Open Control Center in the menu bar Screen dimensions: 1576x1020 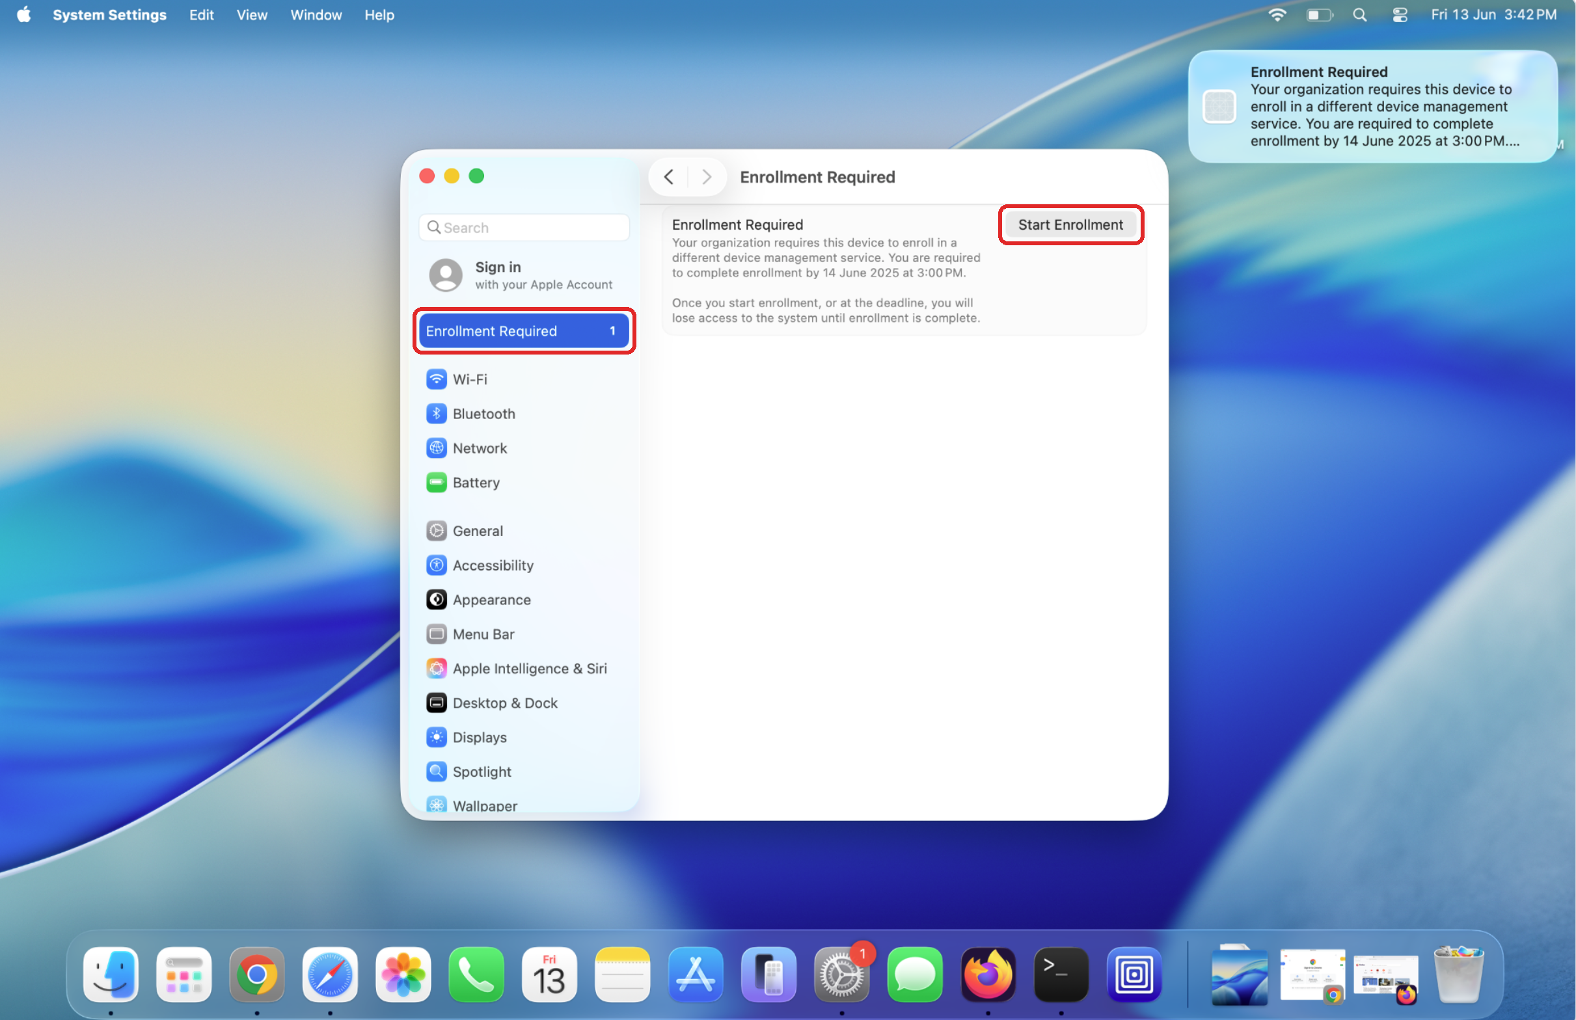coord(1399,14)
